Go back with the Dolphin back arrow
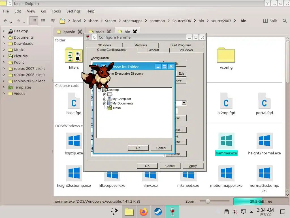 coord(6,21)
